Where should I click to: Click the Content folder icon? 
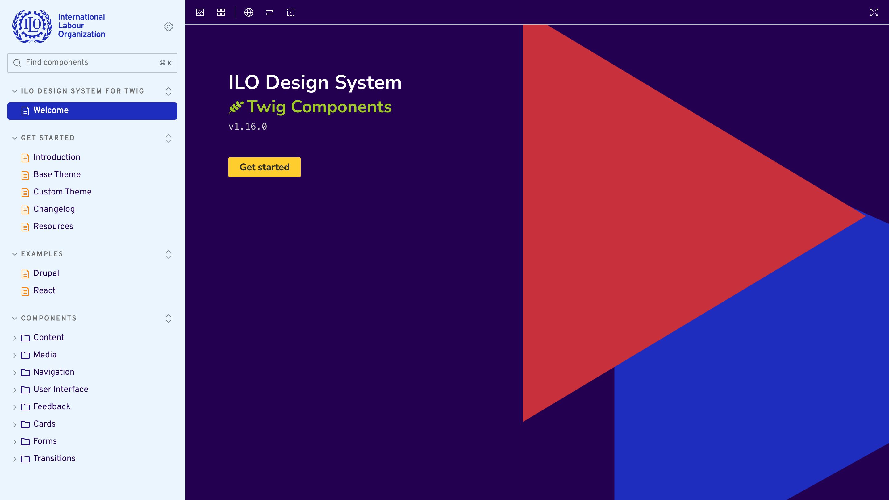(25, 338)
